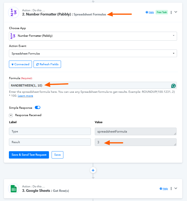Open the three-dot menu for Number Formatter step
This screenshot has height=201, width=187.
[171, 12]
